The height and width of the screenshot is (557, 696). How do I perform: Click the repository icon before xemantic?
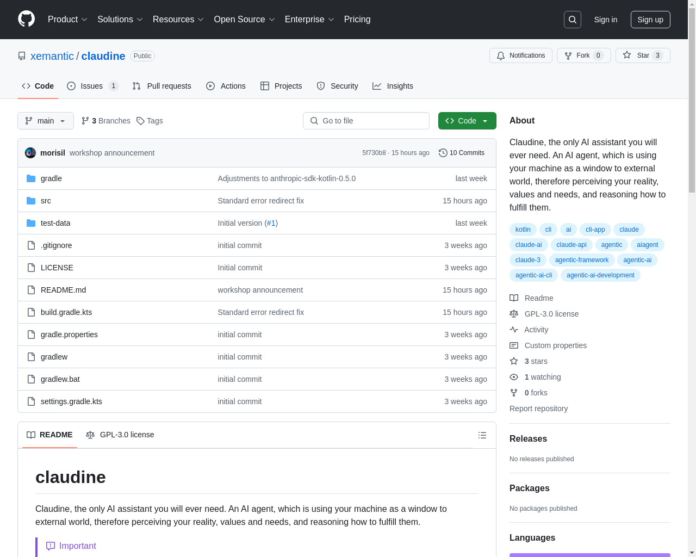(x=22, y=56)
